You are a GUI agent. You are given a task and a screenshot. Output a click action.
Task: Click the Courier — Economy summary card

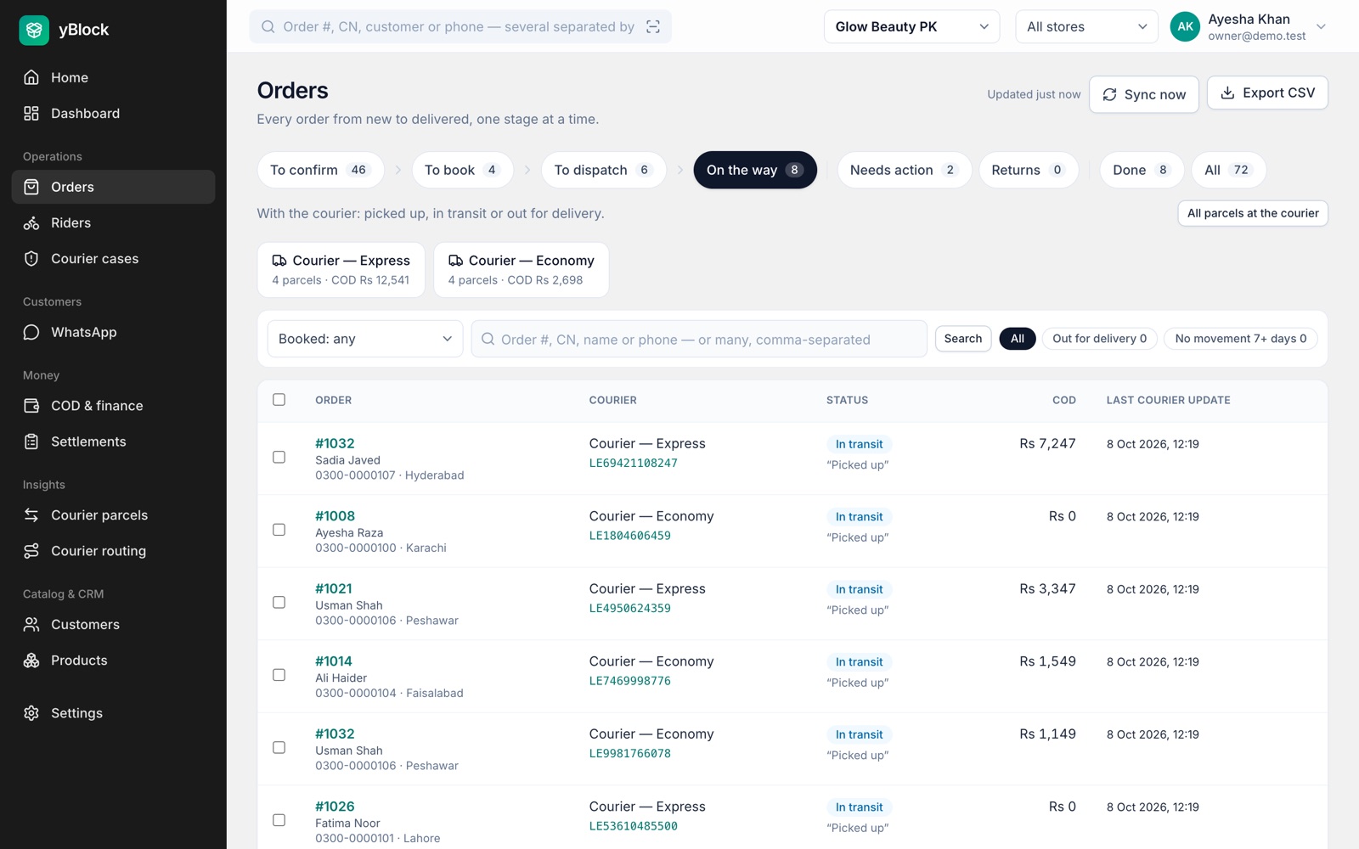(521, 270)
